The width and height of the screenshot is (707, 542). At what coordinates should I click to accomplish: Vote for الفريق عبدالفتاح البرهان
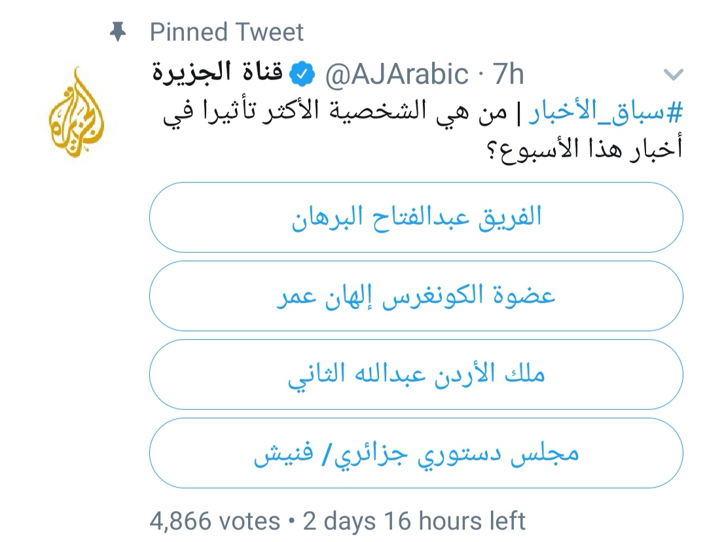(415, 217)
